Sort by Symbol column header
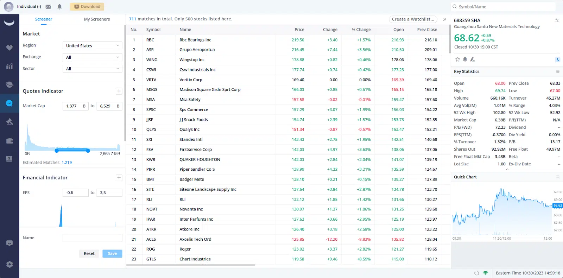Screen dimensions: 563x278 [x=153, y=30]
